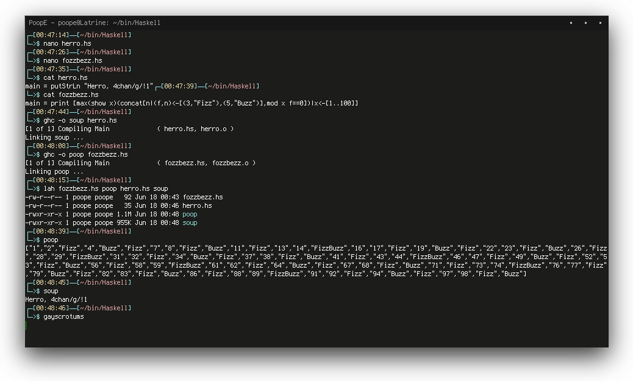The image size is (633, 381).
Task: Click the file size '955K'
Action: click(x=124, y=223)
